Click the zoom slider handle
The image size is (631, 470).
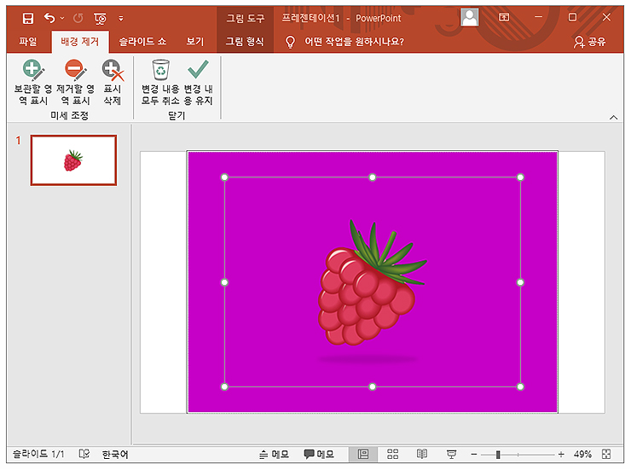tap(498, 455)
